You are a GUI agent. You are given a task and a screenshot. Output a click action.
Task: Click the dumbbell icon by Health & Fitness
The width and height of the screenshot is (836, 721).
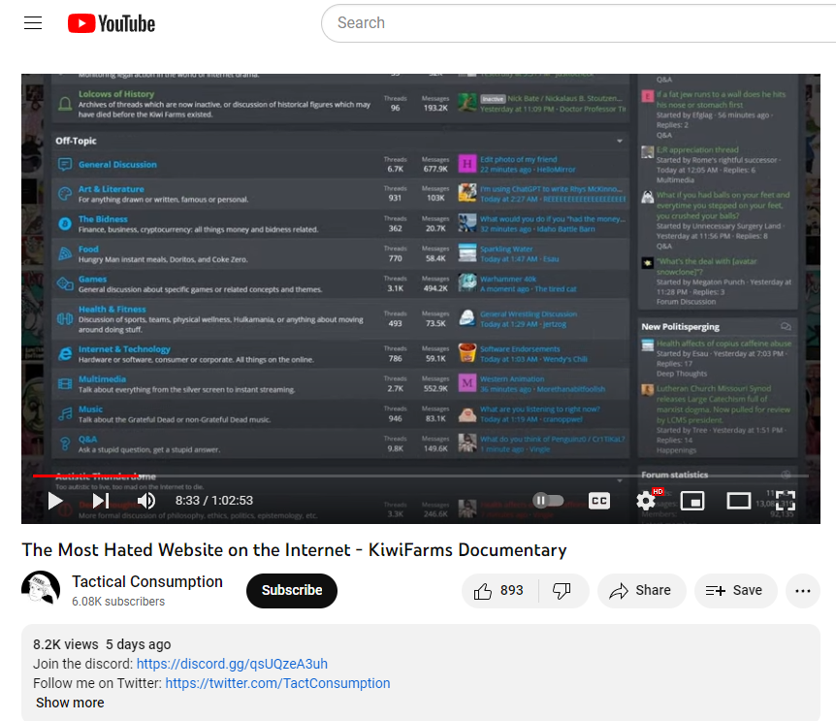(65, 319)
